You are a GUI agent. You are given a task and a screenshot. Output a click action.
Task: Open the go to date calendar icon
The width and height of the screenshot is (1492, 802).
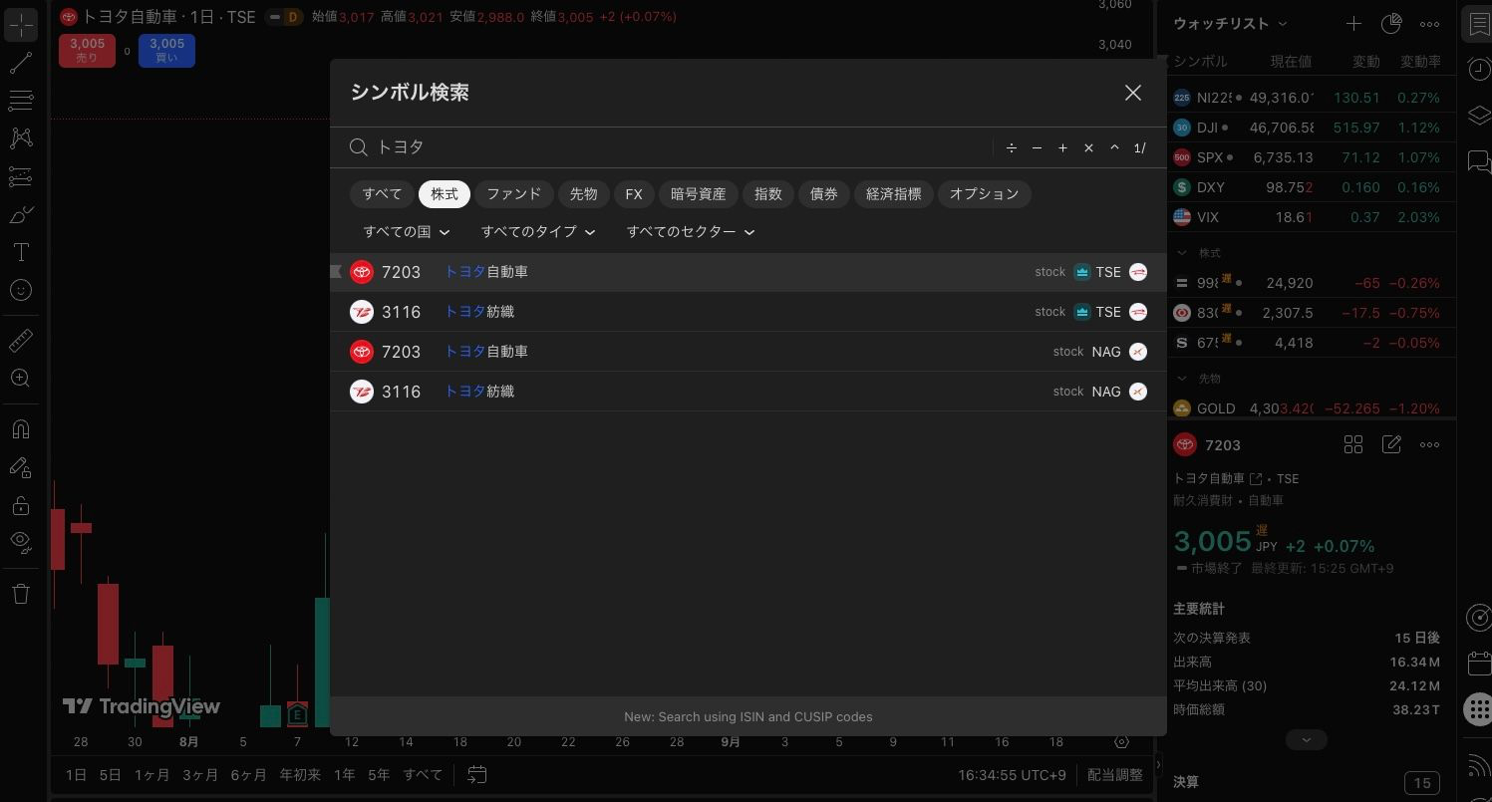point(477,774)
